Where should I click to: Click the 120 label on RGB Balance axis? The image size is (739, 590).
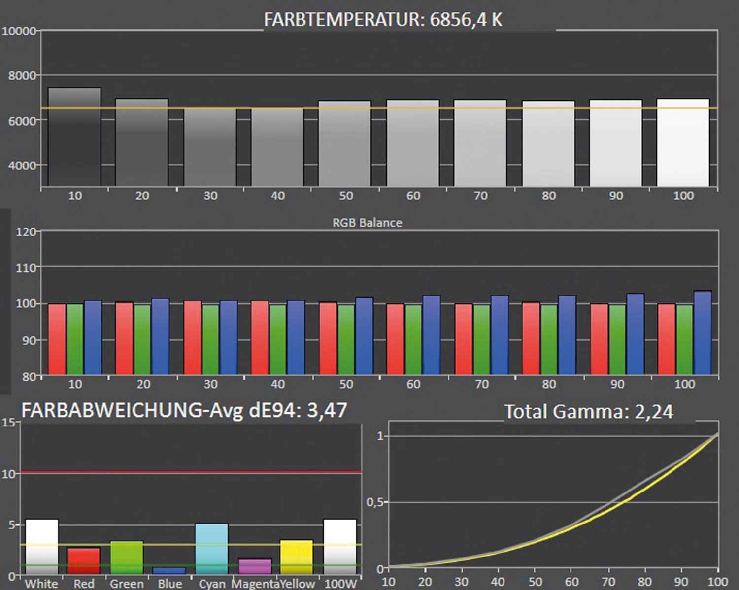[x=26, y=231]
